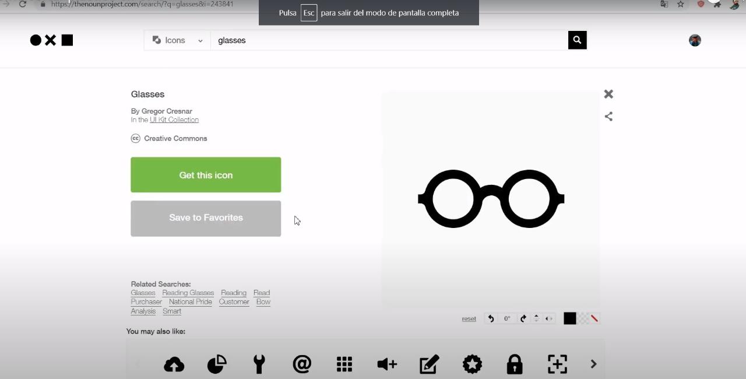Rotate the icon clockwise
746x379 pixels.
pos(523,318)
